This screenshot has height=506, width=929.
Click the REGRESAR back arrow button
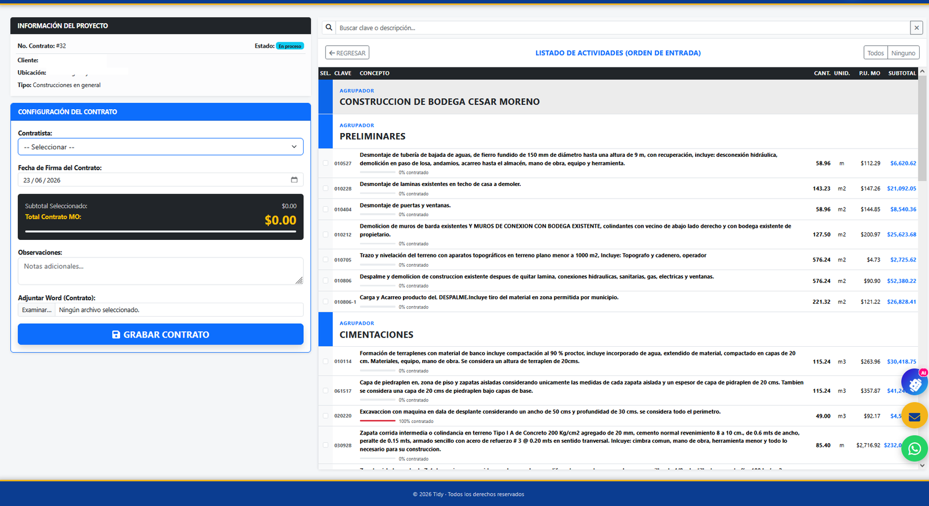(347, 53)
